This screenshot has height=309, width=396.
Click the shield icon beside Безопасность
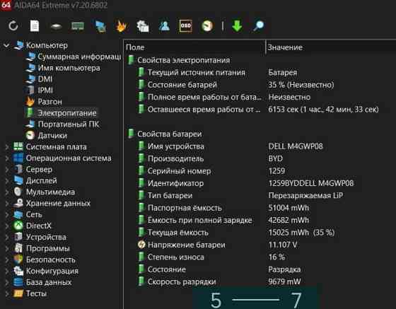18,260
